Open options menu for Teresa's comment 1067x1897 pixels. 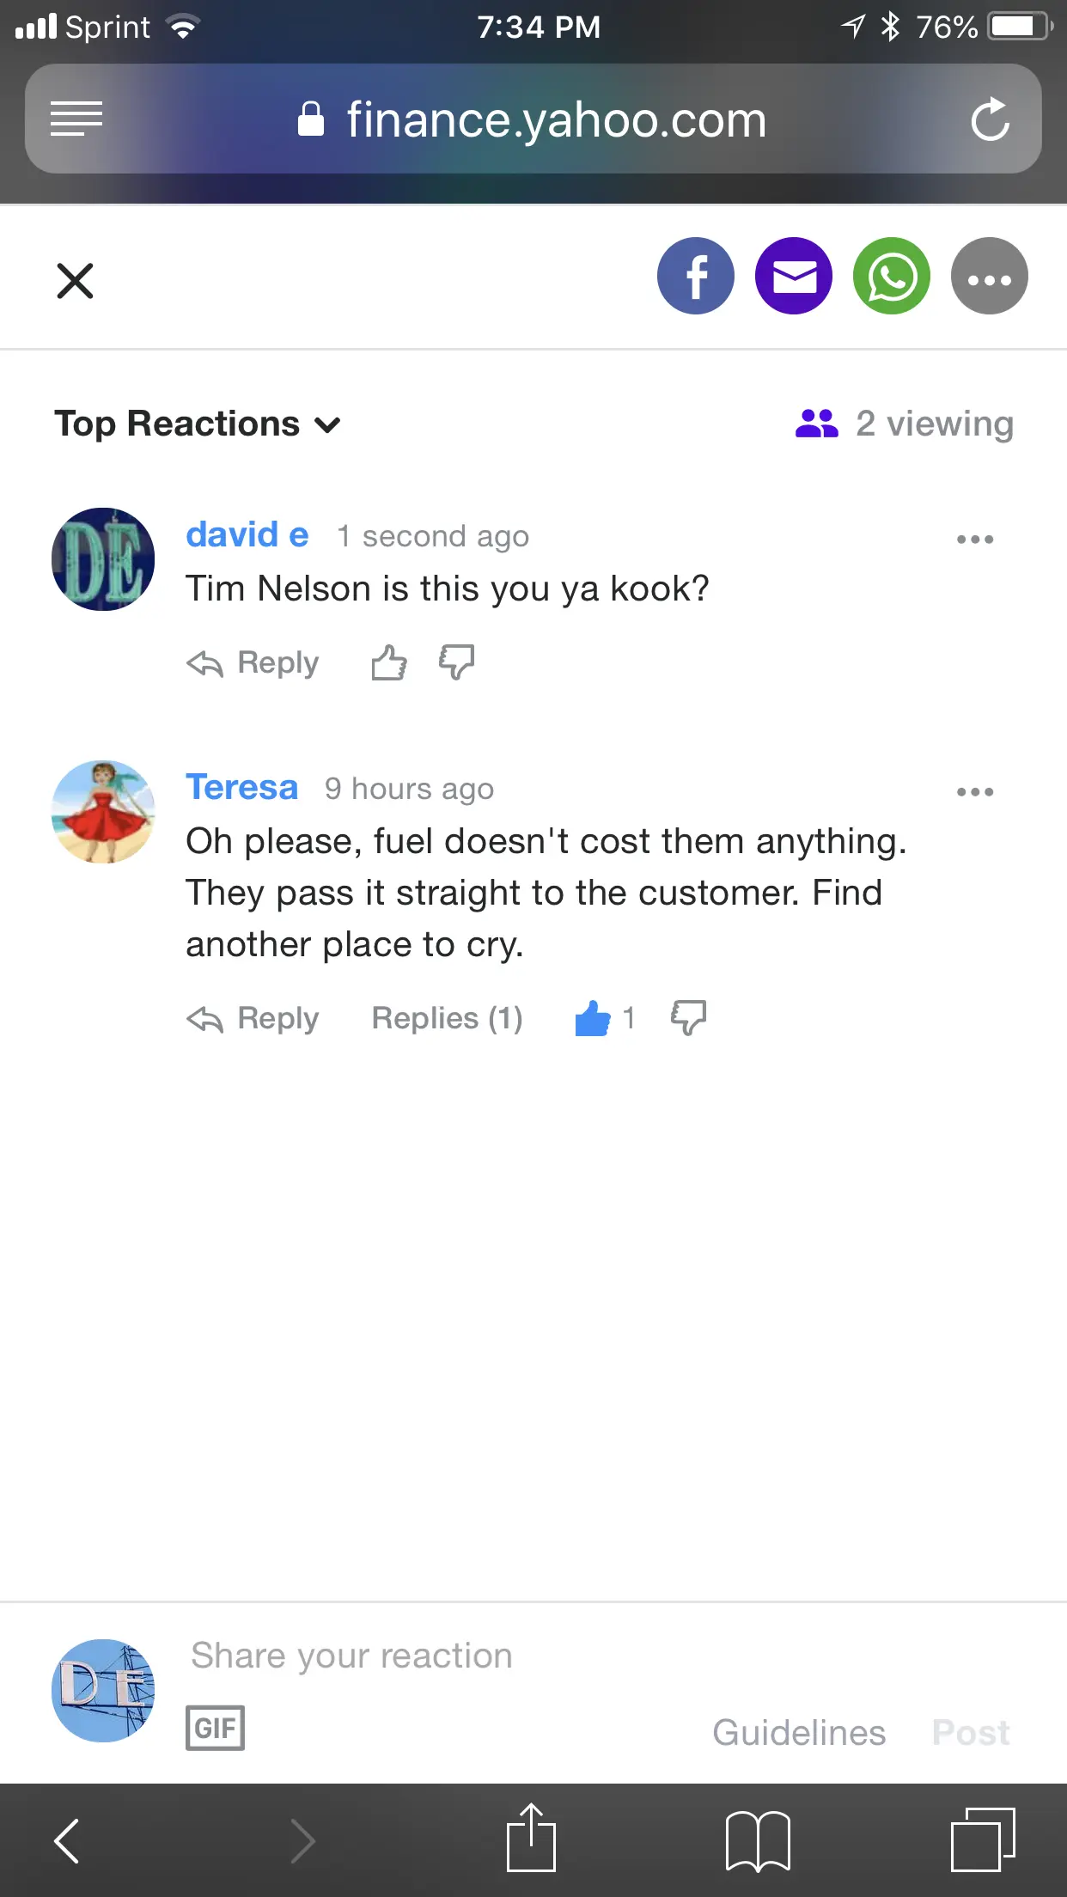(x=974, y=792)
